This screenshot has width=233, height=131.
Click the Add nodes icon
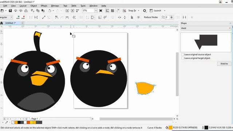click(x=18, y=17)
